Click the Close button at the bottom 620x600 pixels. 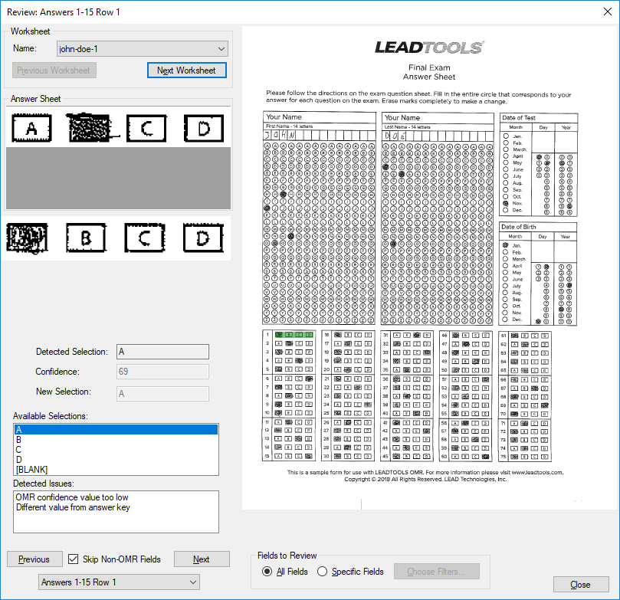581,585
